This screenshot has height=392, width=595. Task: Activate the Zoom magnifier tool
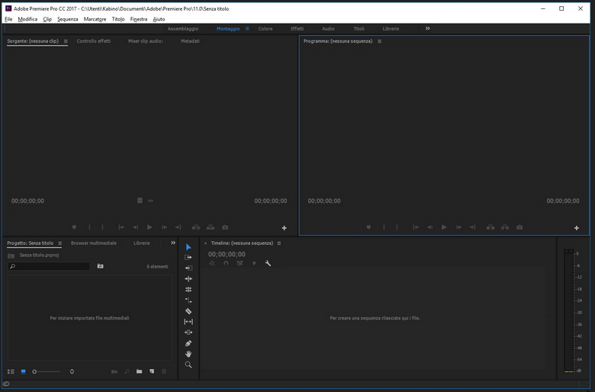pos(188,365)
